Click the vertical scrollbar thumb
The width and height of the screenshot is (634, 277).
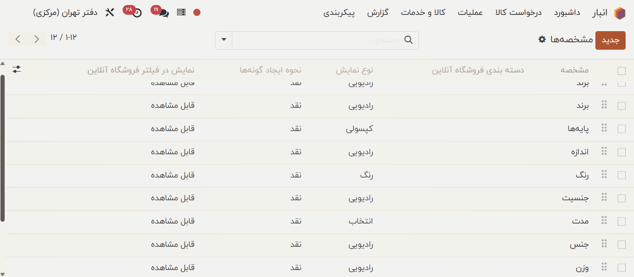pos(2,149)
